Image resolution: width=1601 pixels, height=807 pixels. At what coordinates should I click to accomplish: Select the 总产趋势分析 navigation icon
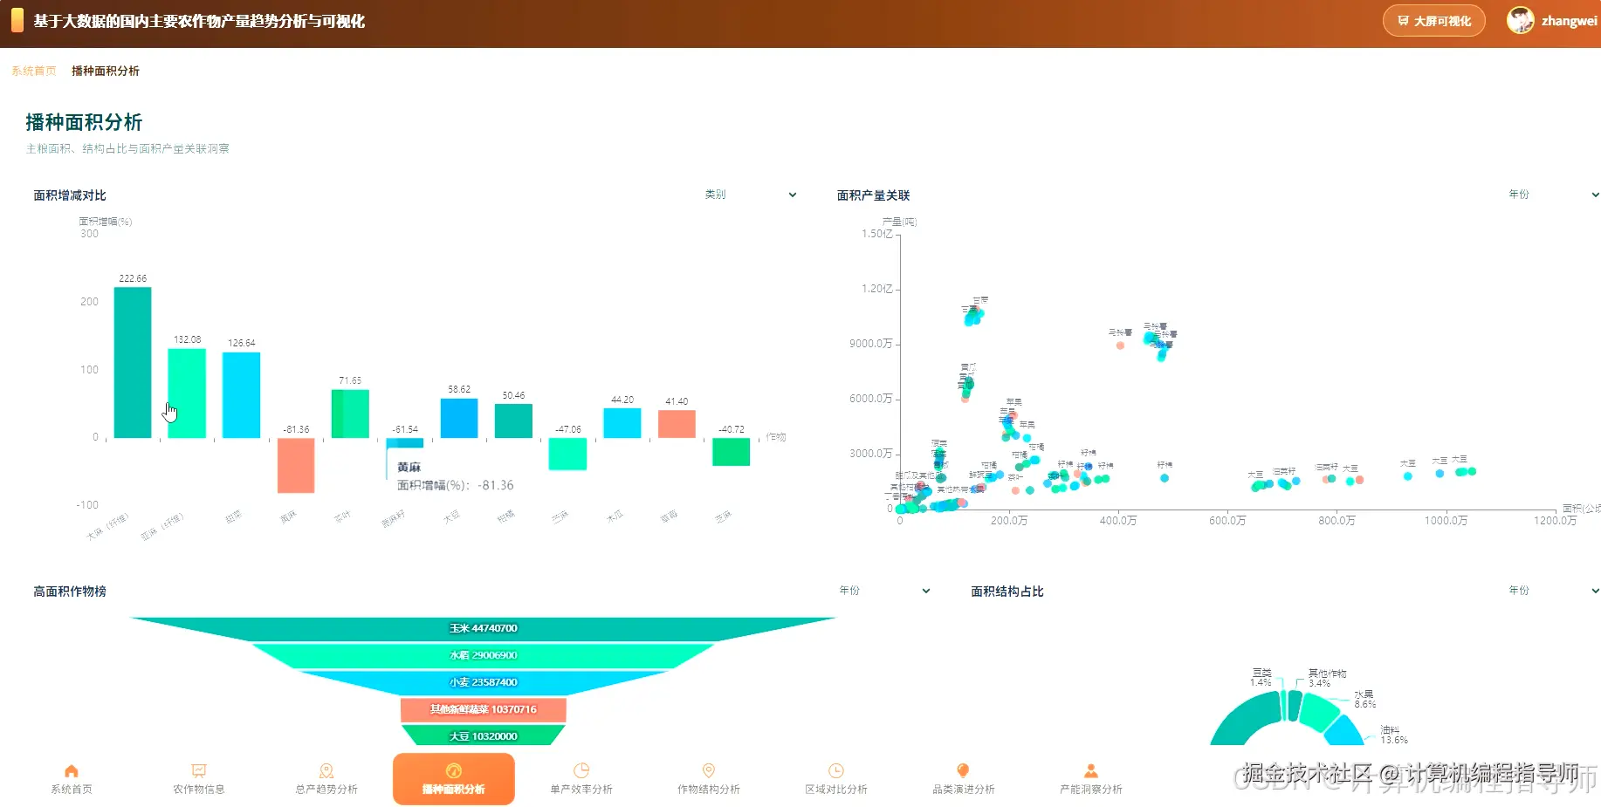coord(326,770)
